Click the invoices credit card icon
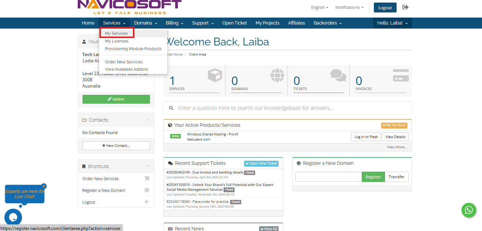The image size is (482, 231). 401,75
